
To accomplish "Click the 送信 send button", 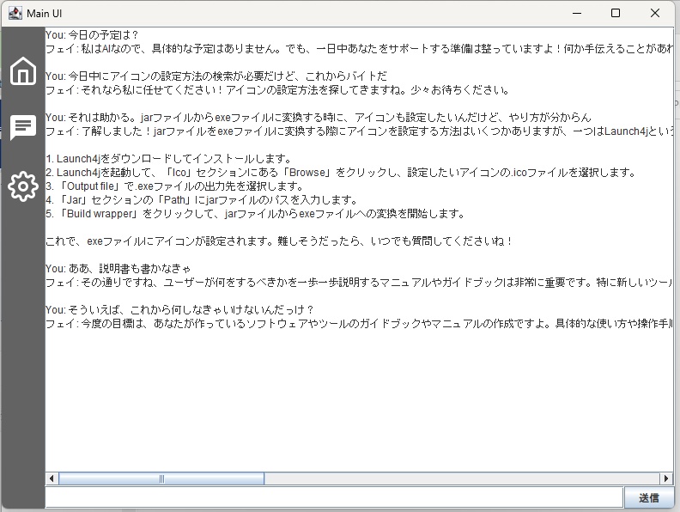I will click(x=649, y=497).
